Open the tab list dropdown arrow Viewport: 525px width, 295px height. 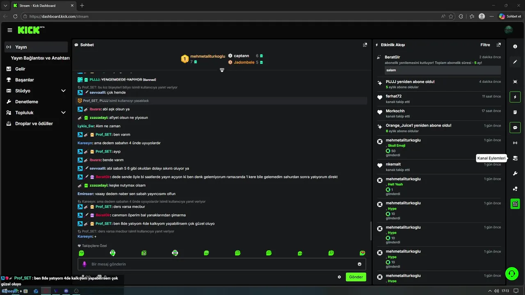[5, 5]
